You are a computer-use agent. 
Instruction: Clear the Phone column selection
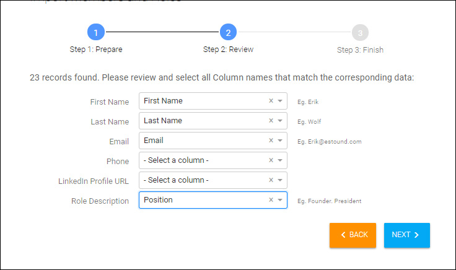pos(271,160)
